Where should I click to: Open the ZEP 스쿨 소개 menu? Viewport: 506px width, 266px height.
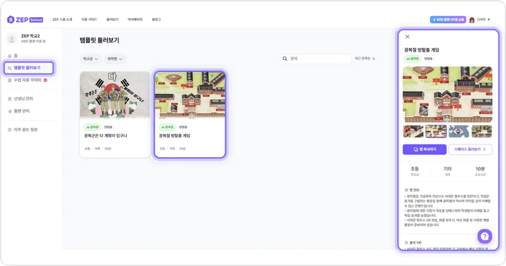[x=62, y=20]
